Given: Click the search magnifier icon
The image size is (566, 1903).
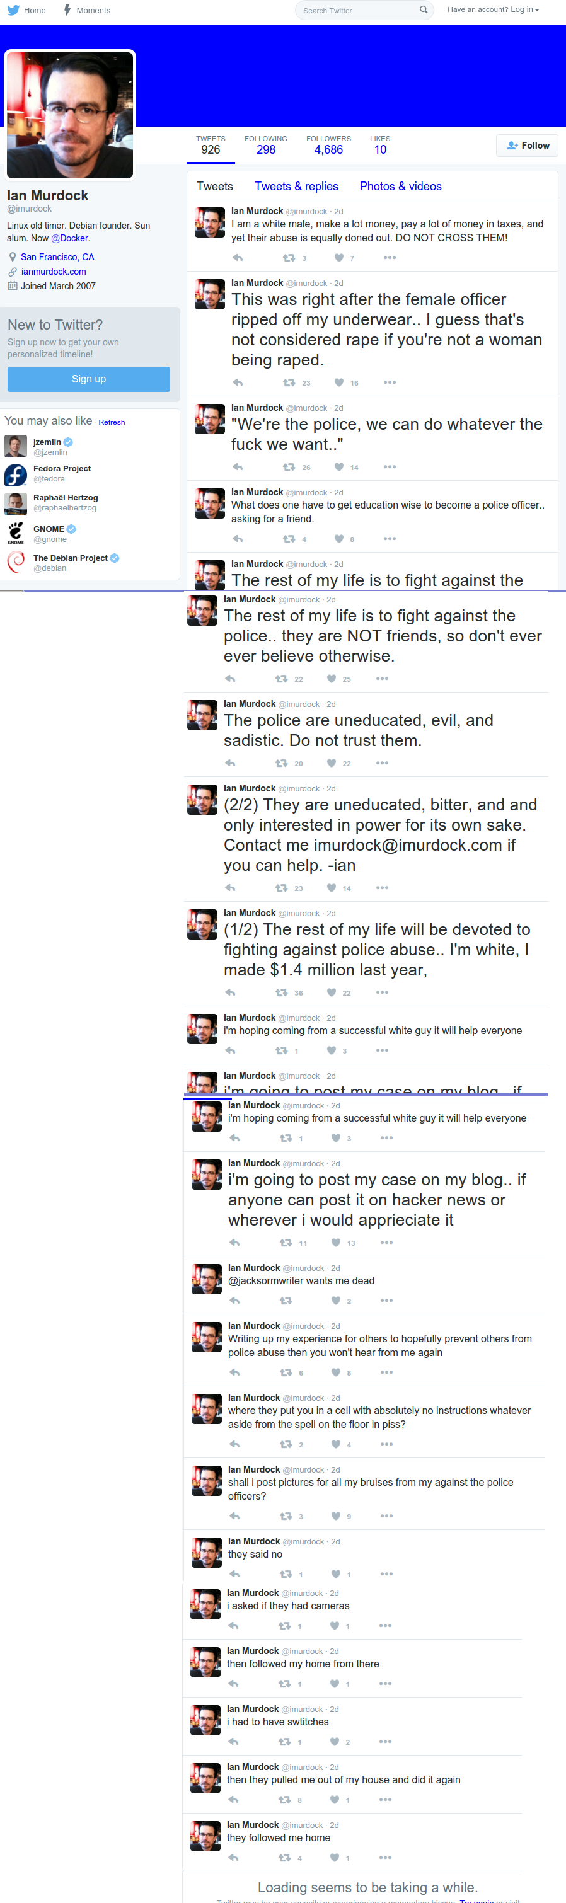Looking at the screenshot, I should (424, 9).
